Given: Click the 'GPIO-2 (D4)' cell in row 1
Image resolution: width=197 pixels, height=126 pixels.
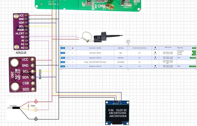Looking at the screenshot, I should tap(168, 47).
